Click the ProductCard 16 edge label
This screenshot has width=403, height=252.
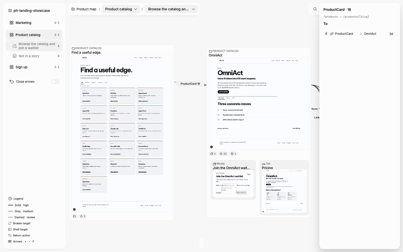click(190, 84)
